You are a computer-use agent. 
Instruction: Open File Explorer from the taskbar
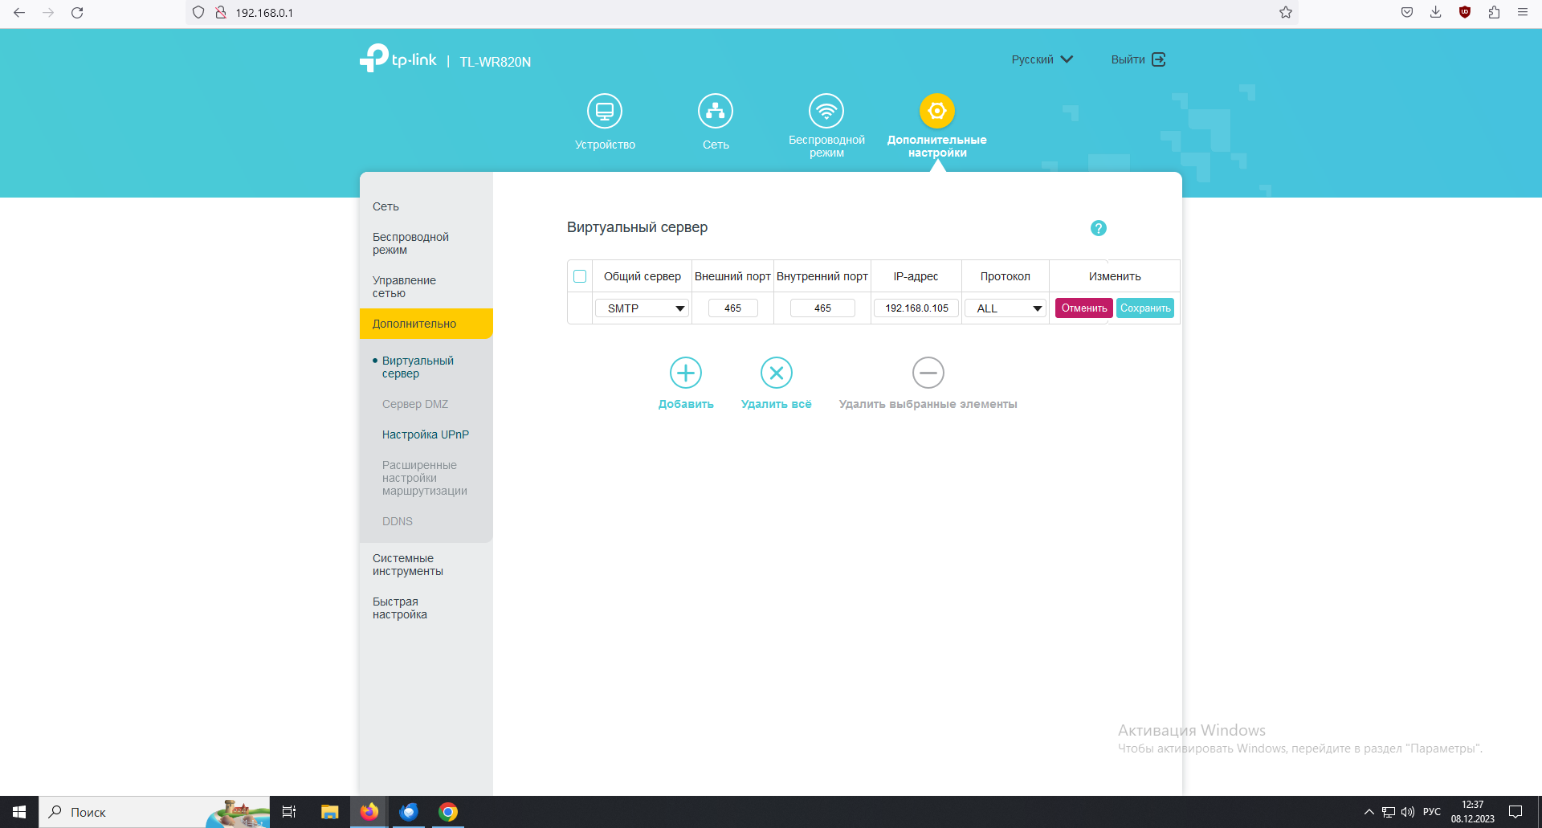pyautogui.click(x=329, y=812)
